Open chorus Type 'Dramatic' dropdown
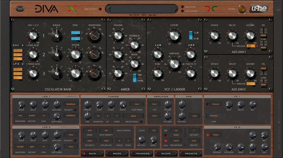This screenshot has height=158, width=283. click(x=214, y=116)
